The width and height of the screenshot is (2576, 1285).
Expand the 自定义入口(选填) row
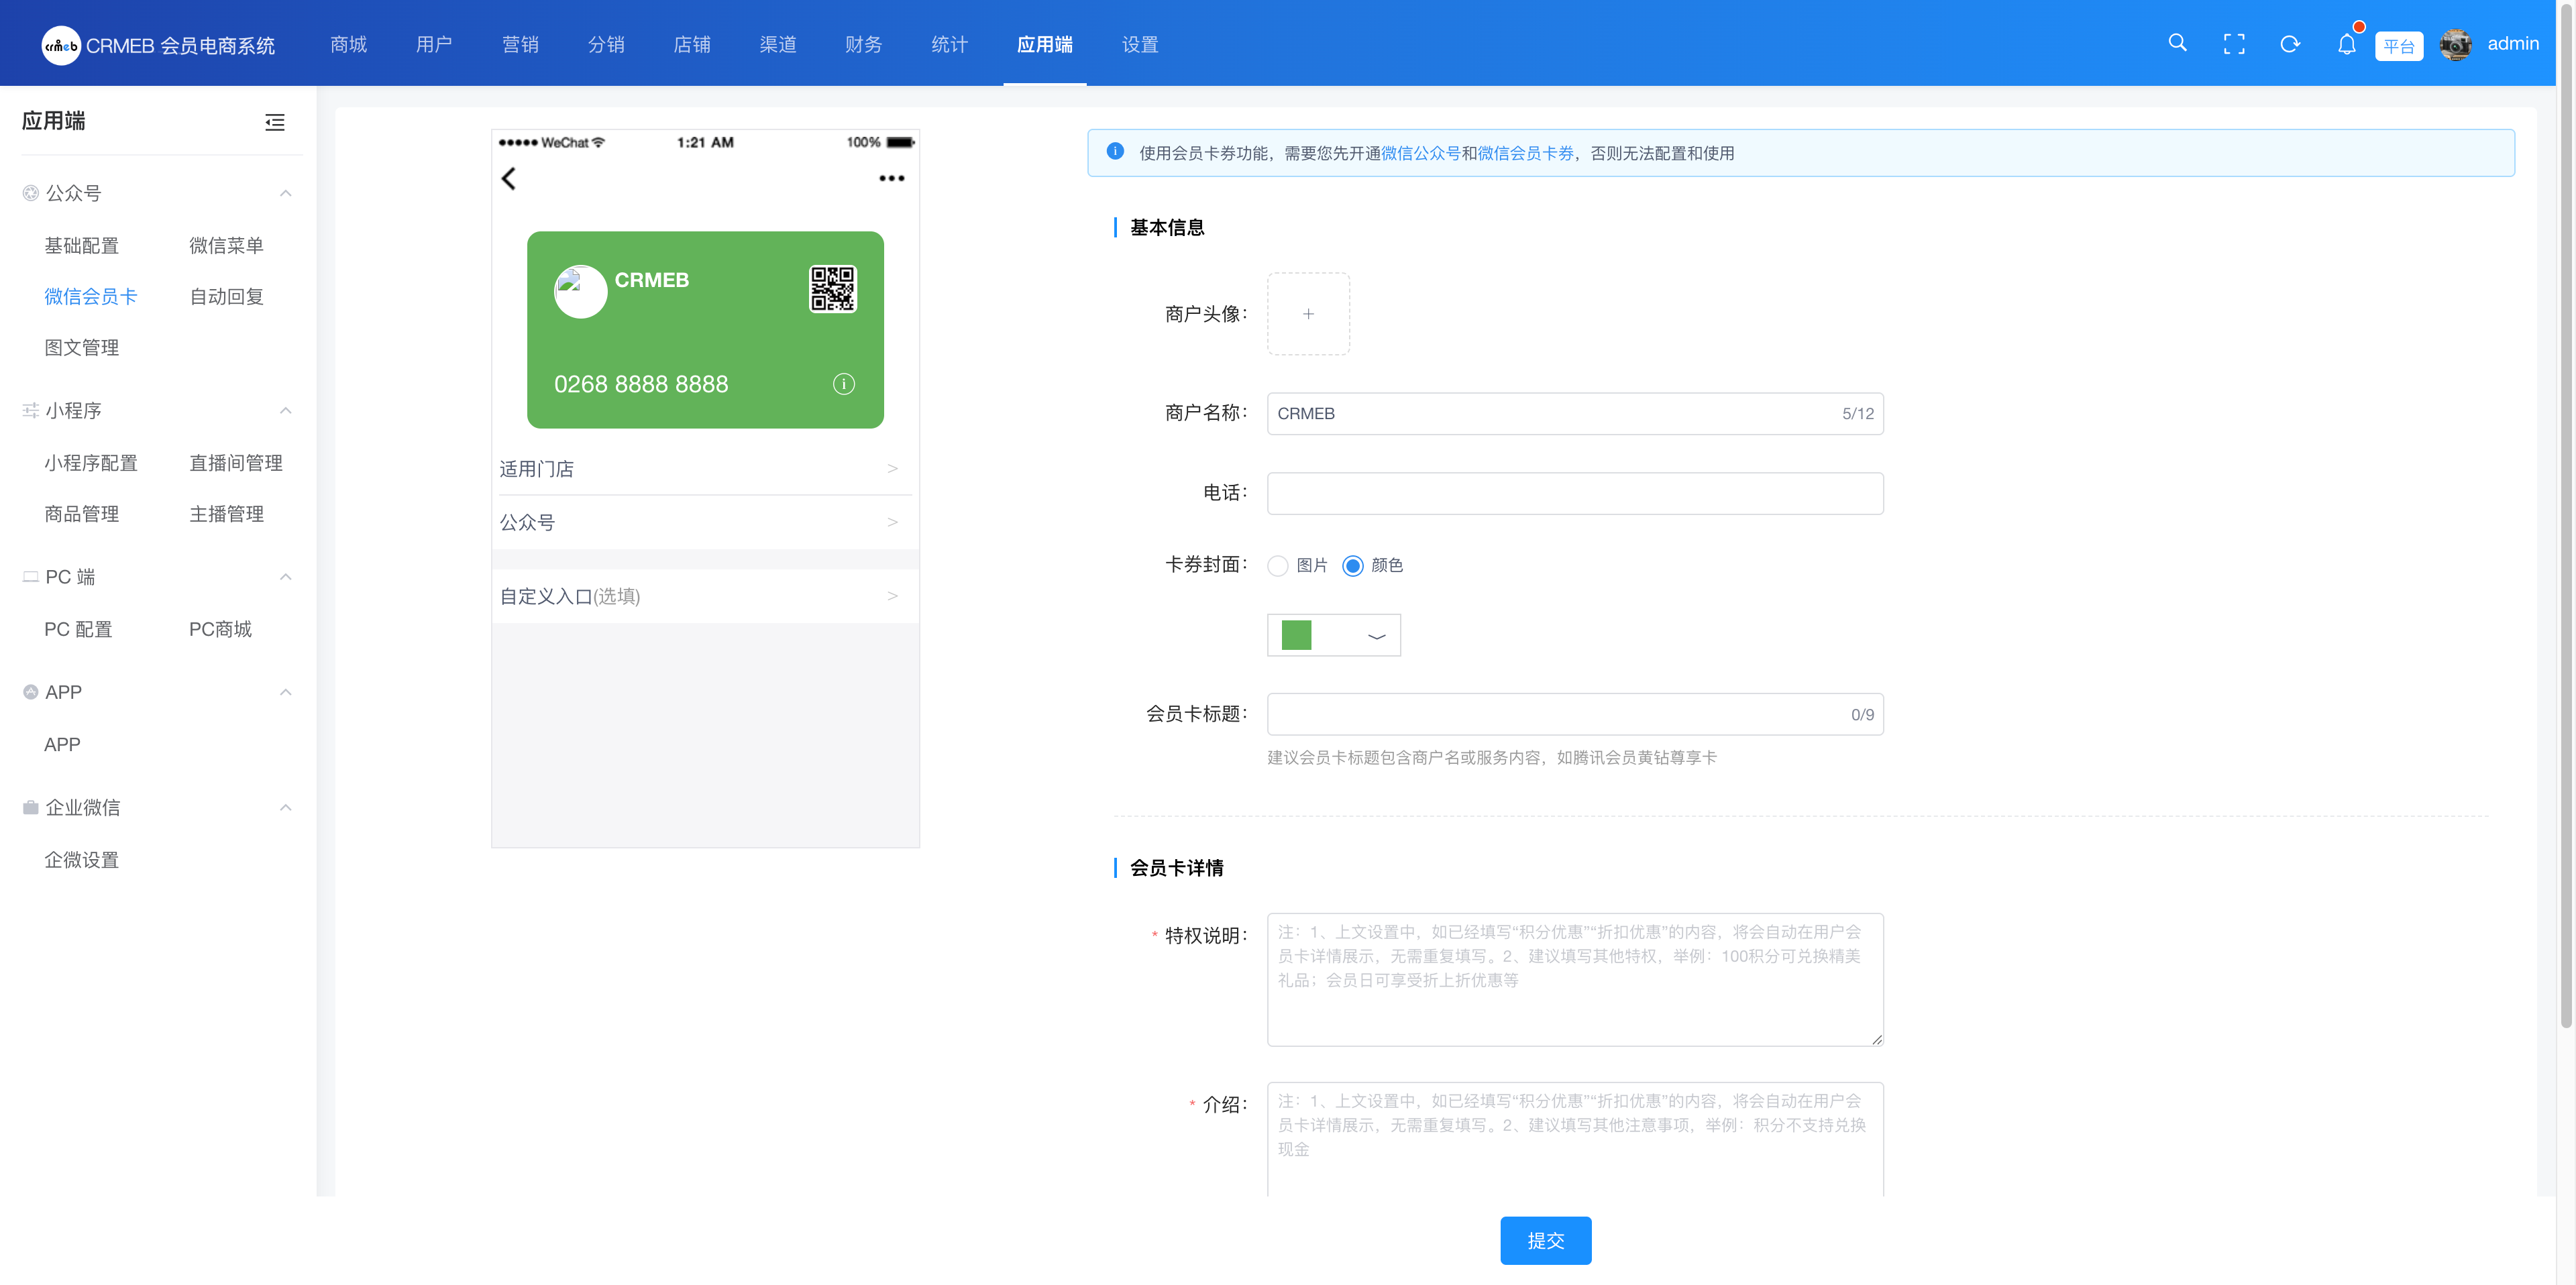click(705, 596)
